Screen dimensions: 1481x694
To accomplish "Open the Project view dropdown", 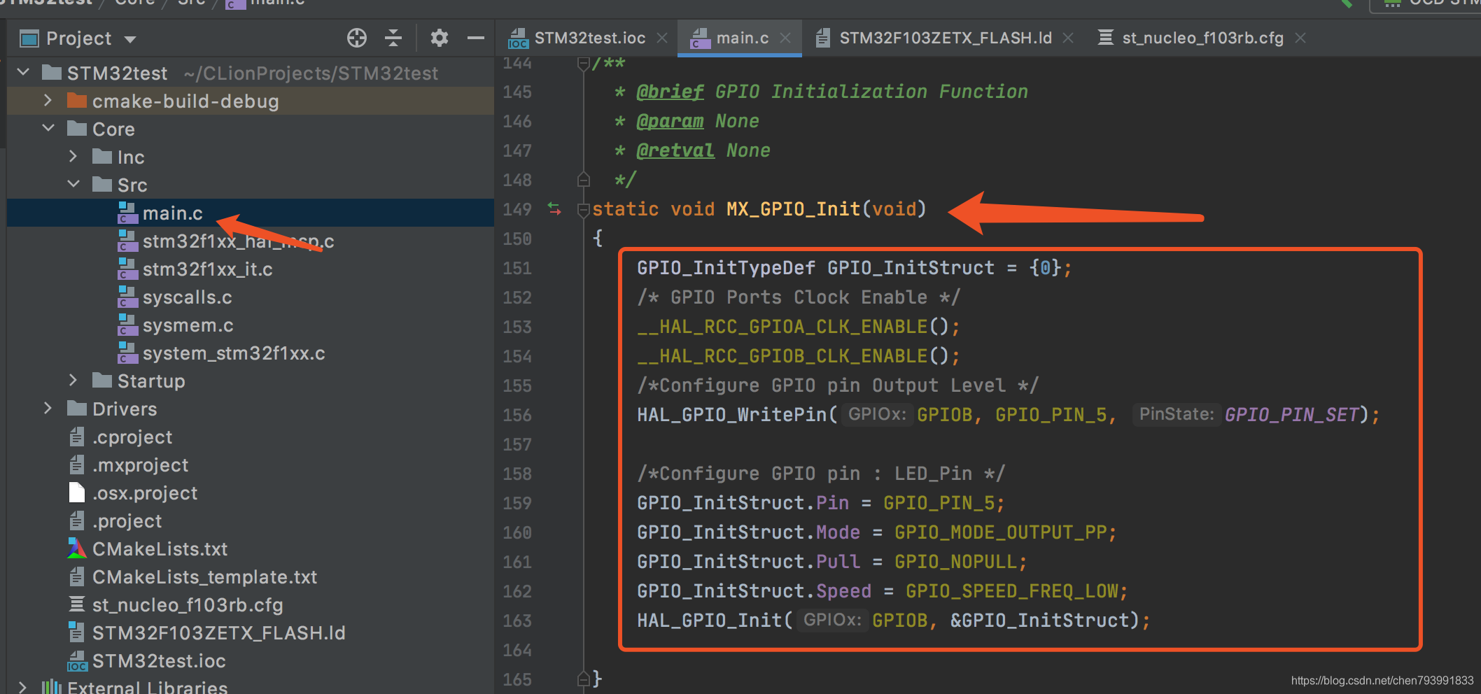I will (130, 39).
